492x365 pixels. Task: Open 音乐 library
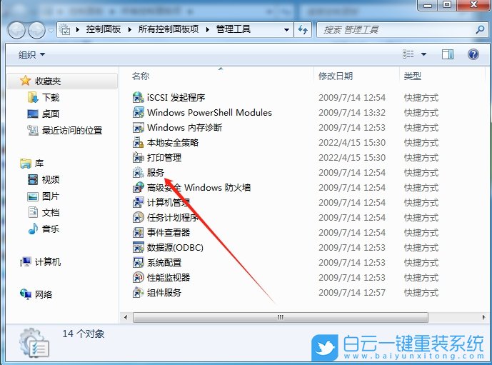pyautogui.click(x=51, y=229)
